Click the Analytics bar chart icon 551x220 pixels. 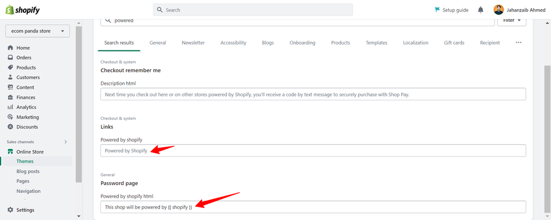10,107
